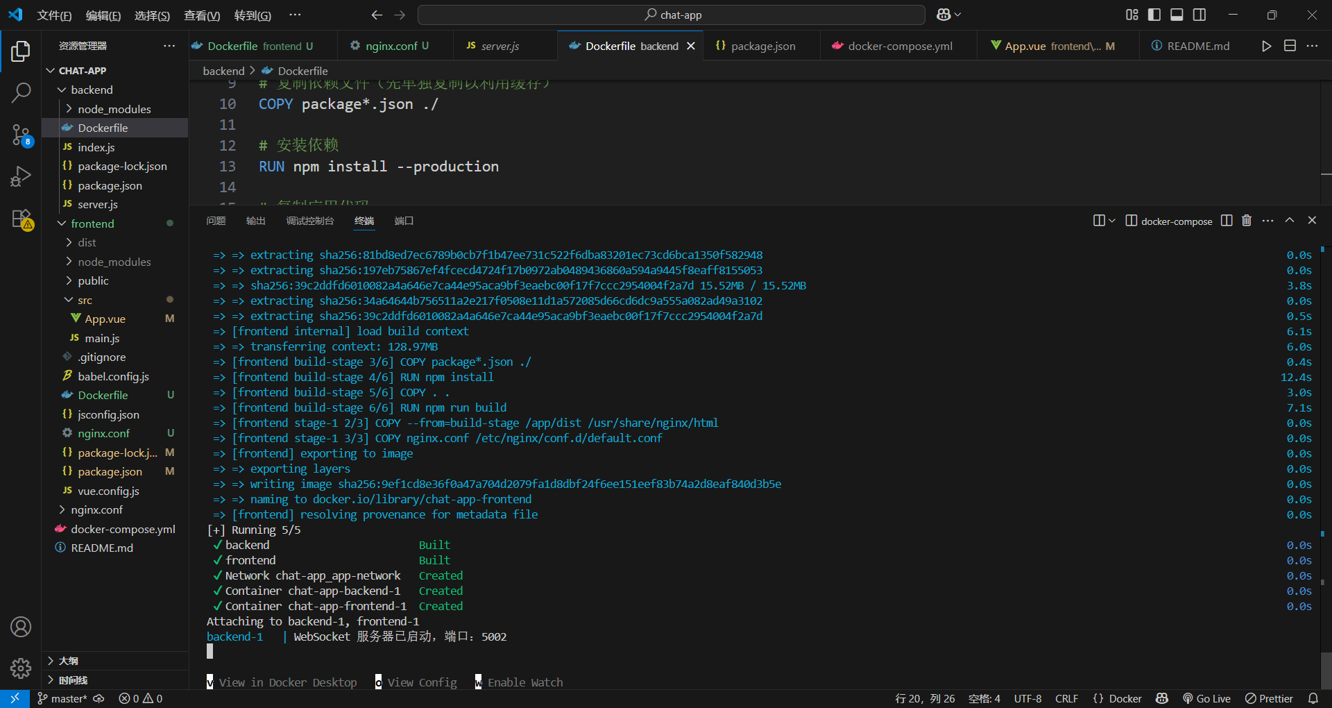Image resolution: width=1332 pixels, height=708 pixels.
Task: Toggle secondary side bar visibility
Action: (1199, 15)
